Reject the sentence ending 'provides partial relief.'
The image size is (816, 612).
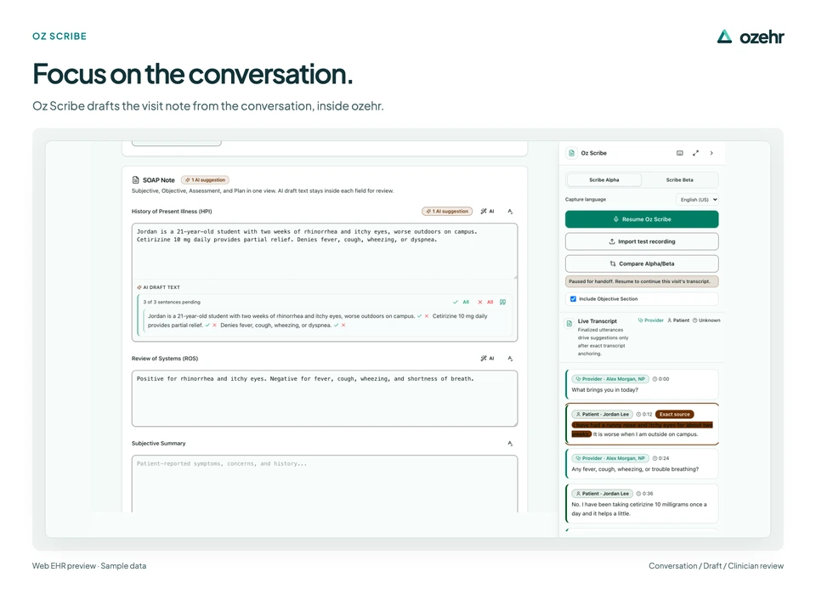pyautogui.click(x=214, y=326)
